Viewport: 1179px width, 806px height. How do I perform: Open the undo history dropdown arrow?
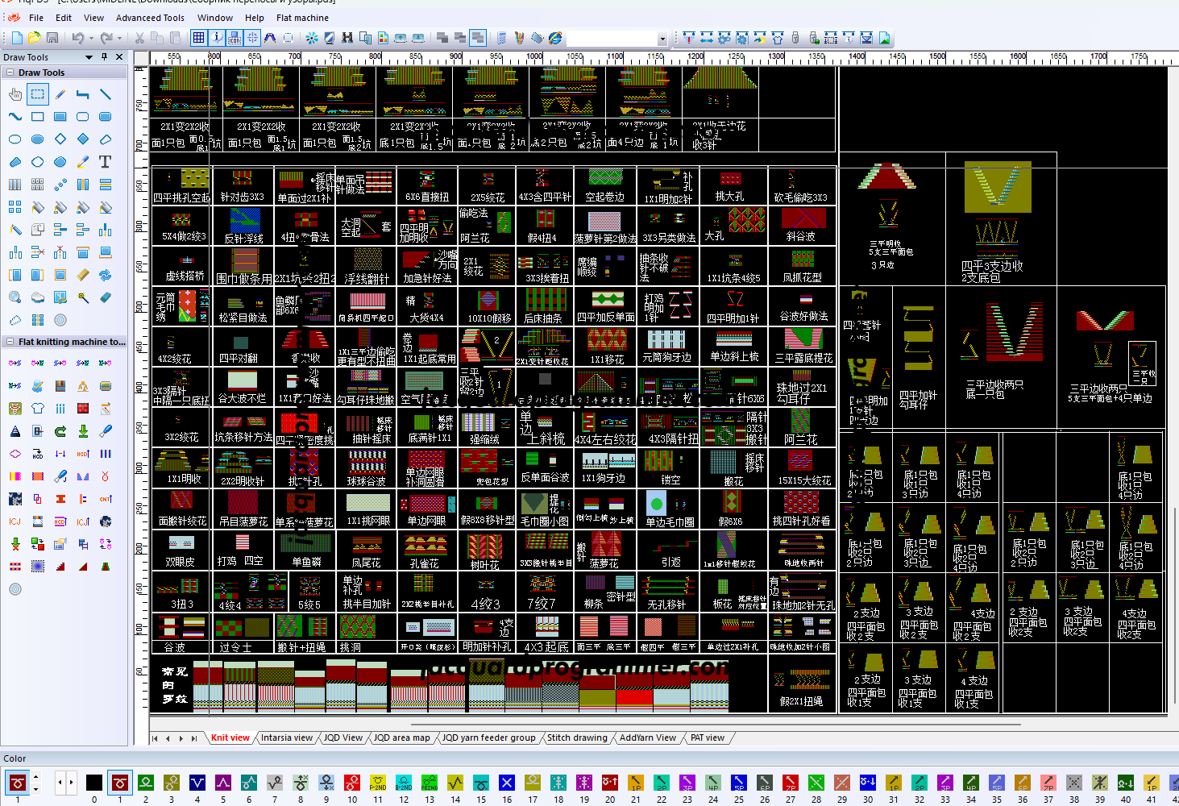(91, 38)
